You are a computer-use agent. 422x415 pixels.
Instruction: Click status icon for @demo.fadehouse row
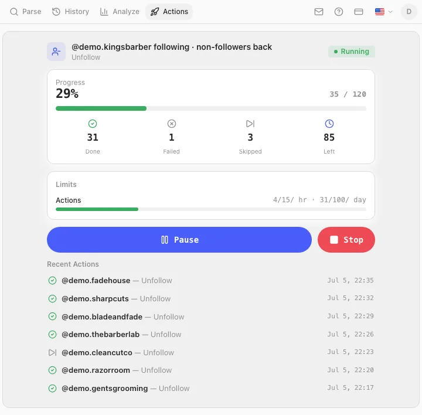[x=52, y=280]
